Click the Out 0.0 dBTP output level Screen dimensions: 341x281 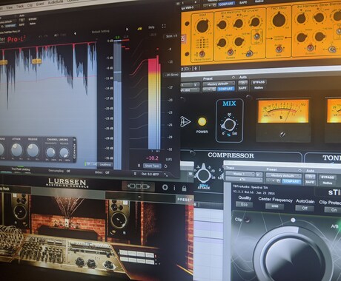click(150, 174)
